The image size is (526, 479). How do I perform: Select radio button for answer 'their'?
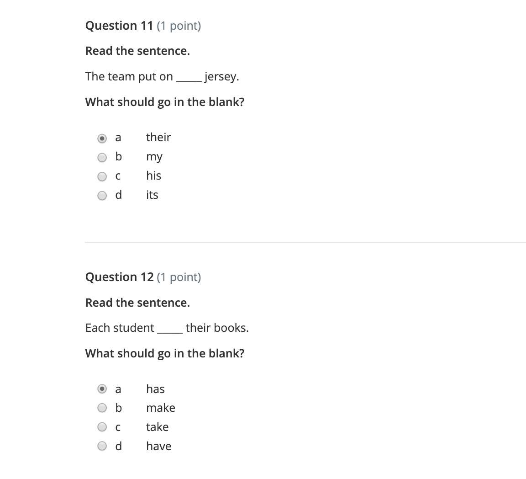coord(103,138)
